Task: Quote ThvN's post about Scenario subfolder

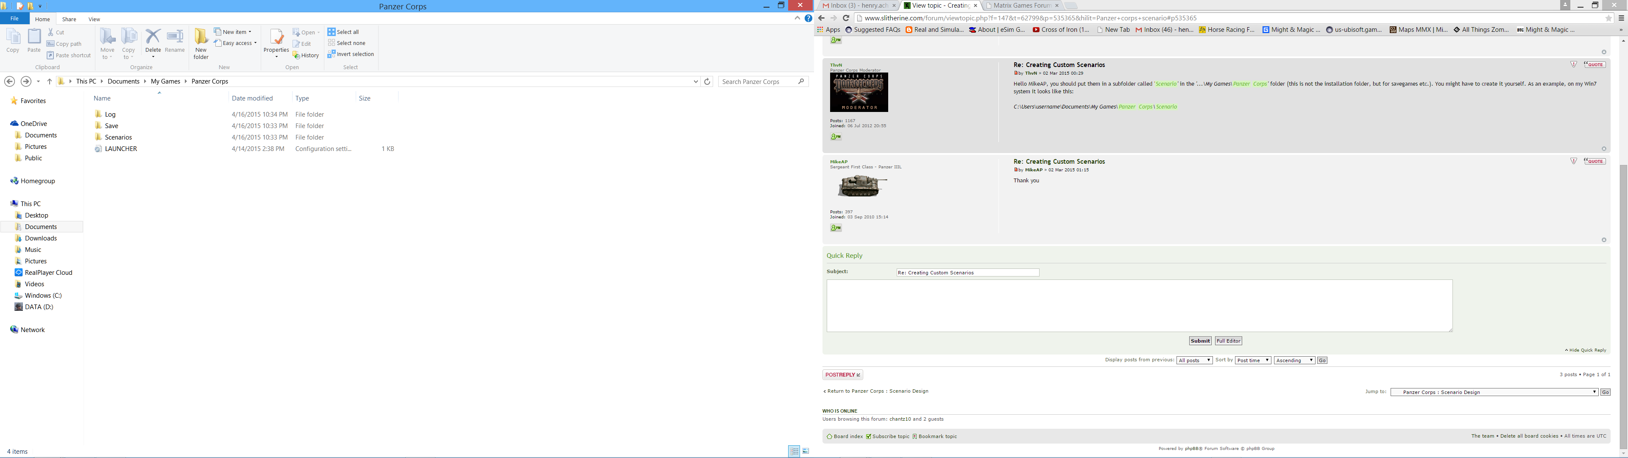Action: click(x=1595, y=64)
